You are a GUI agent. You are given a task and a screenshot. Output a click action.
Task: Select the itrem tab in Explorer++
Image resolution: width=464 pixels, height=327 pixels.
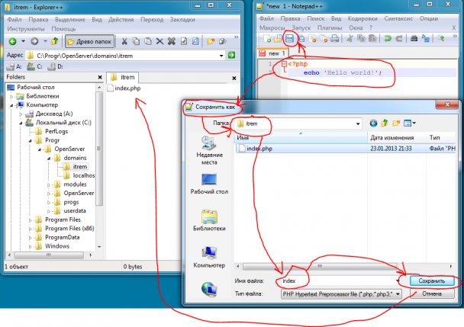point(123,78)
